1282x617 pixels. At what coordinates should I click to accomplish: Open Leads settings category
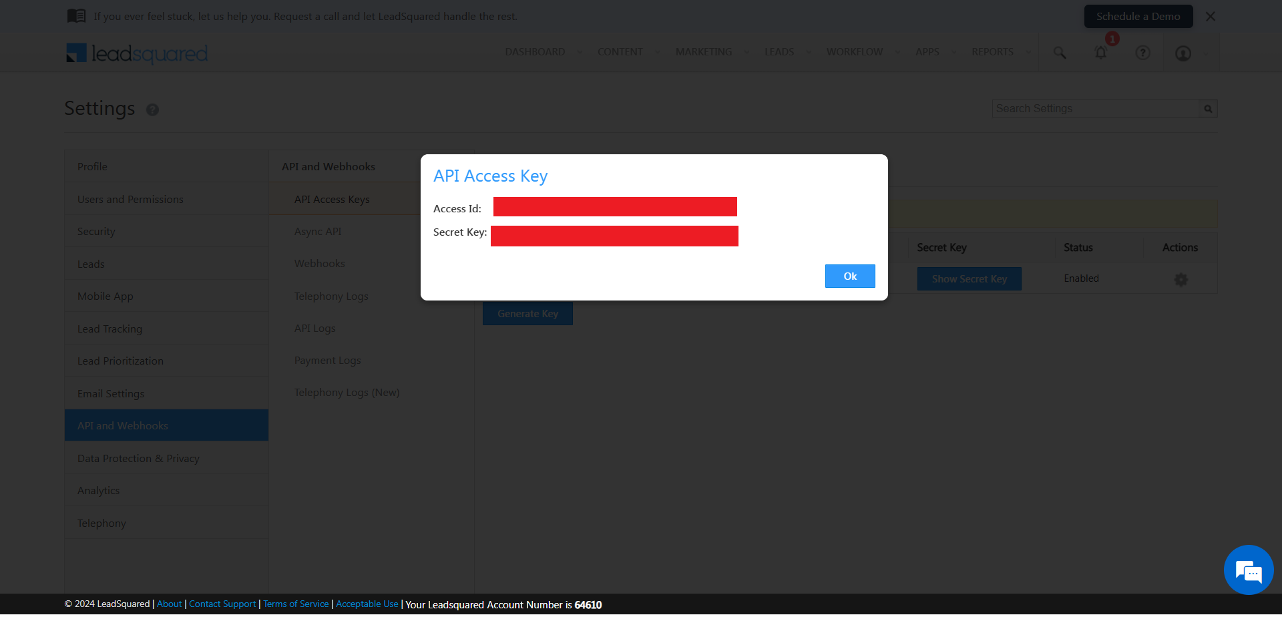point(166,264)
